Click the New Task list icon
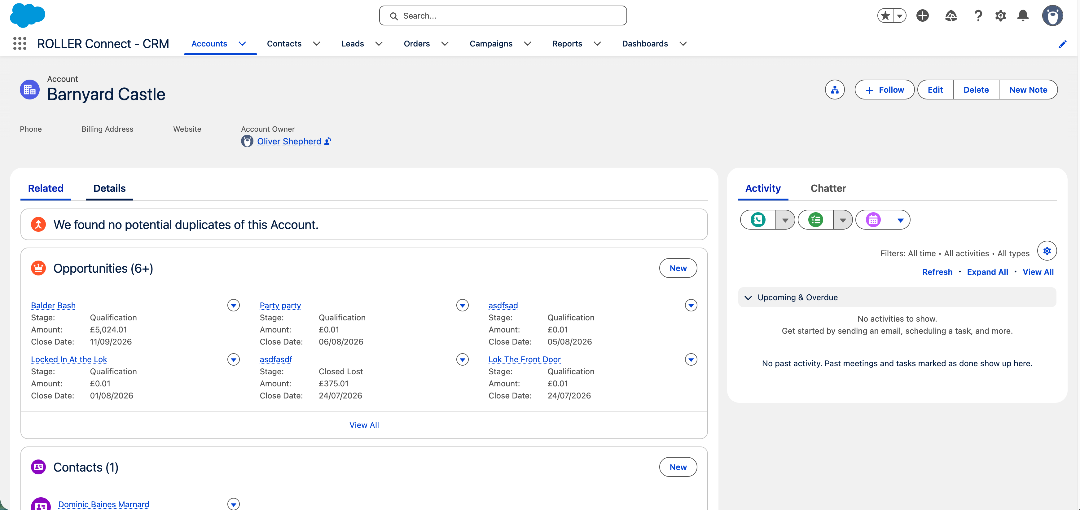The image size is (1080, 510). (x=815, y=220)
